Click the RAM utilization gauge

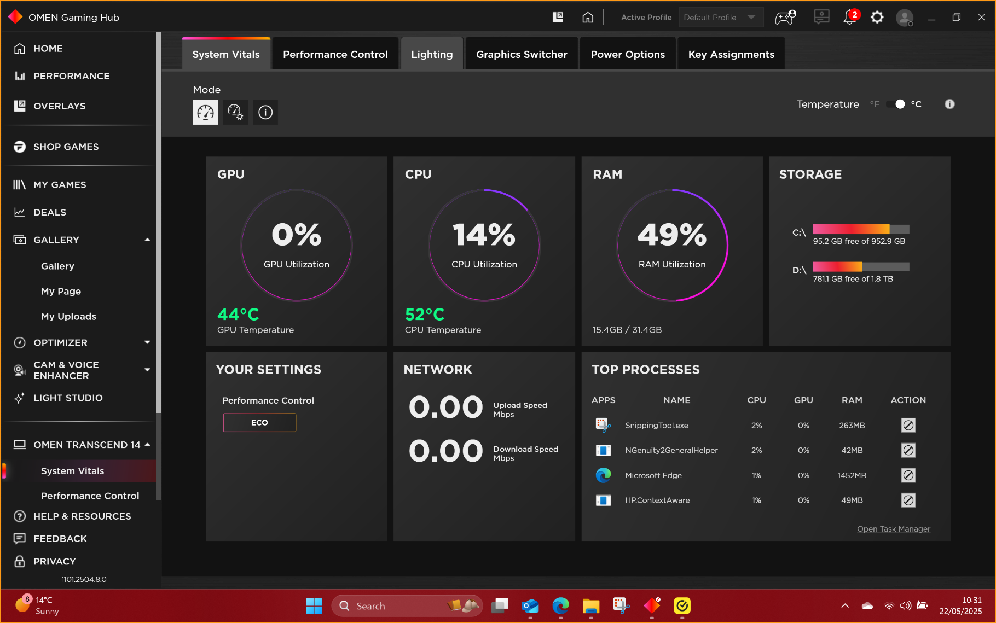click(x=672, y=245)
